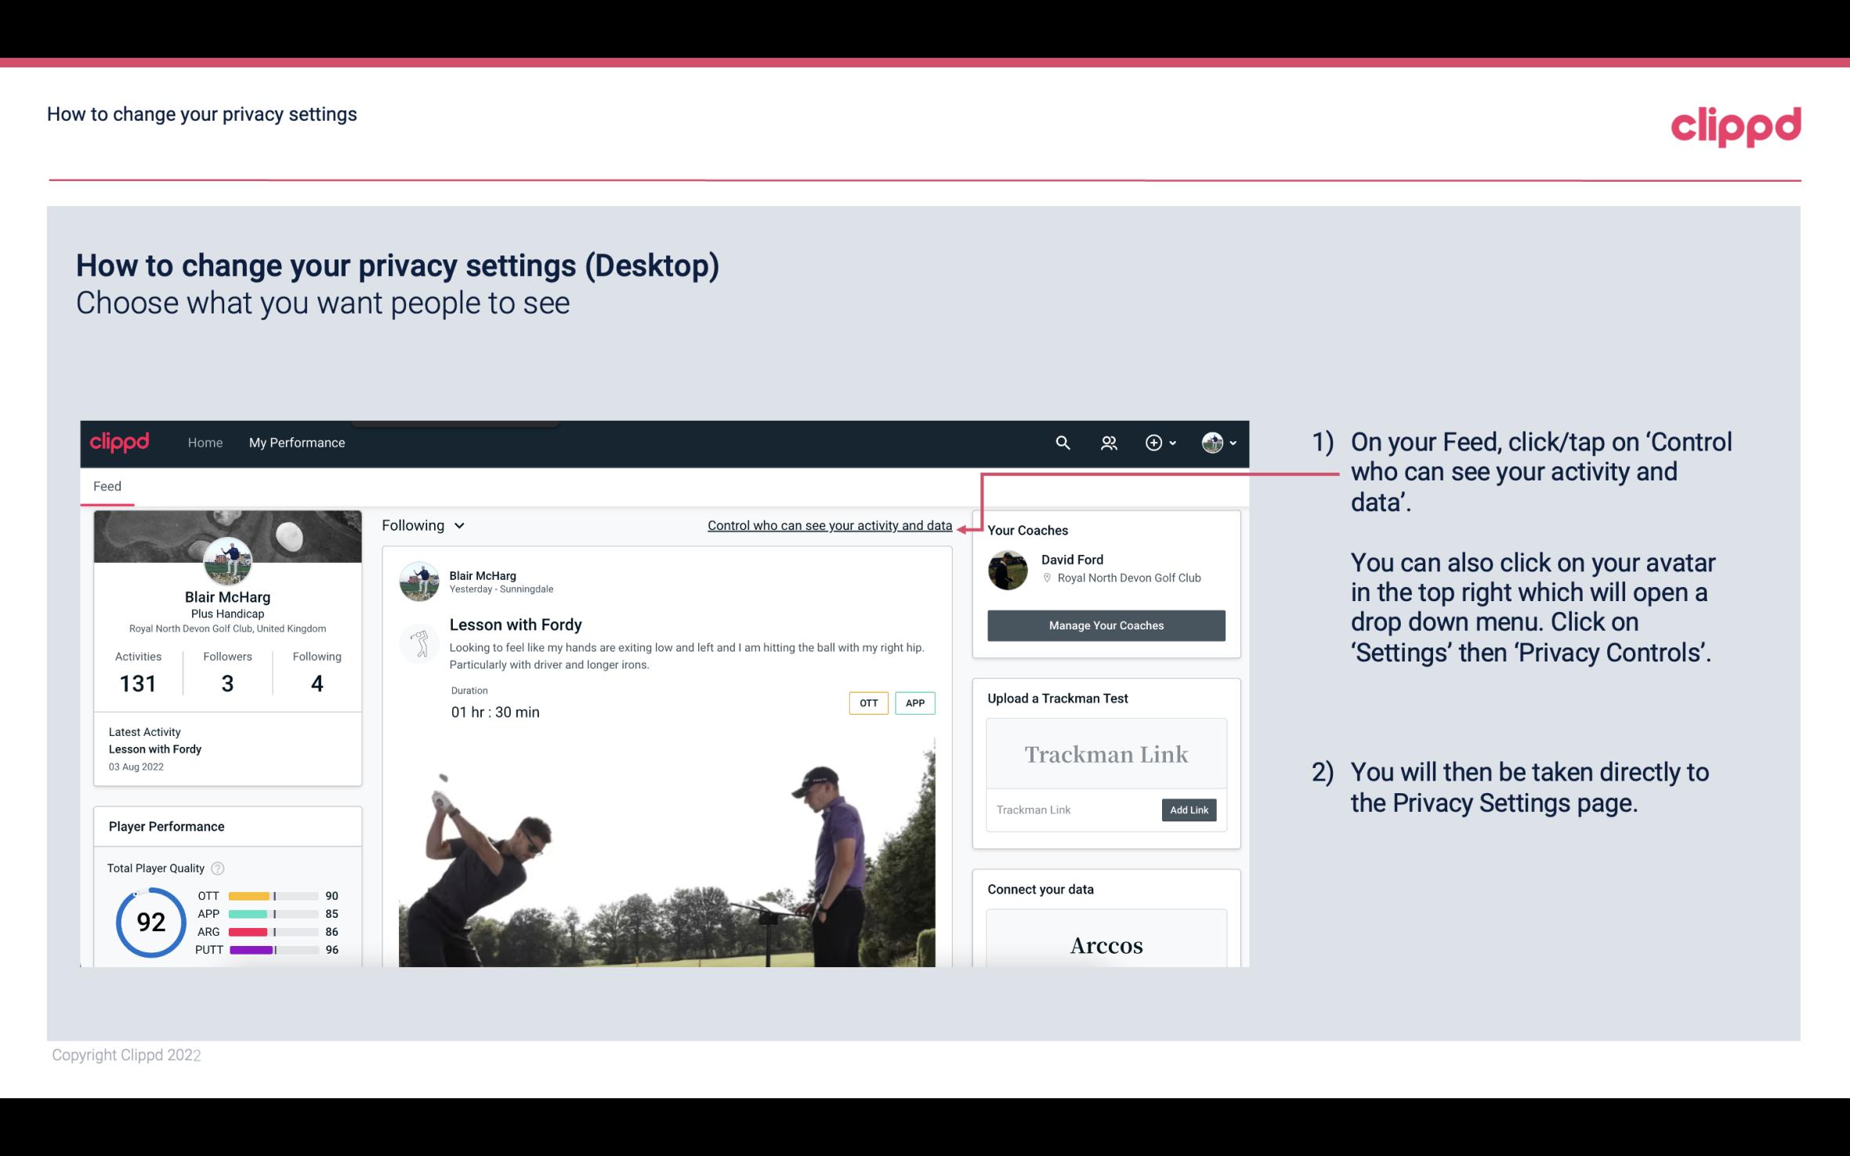Click the Manage Your Coaches button
Screen dimensions: 1850x1156
coord(1105,625)
